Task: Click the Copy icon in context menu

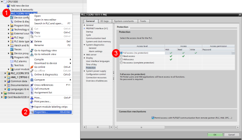Action: click(x=32, y=32)
